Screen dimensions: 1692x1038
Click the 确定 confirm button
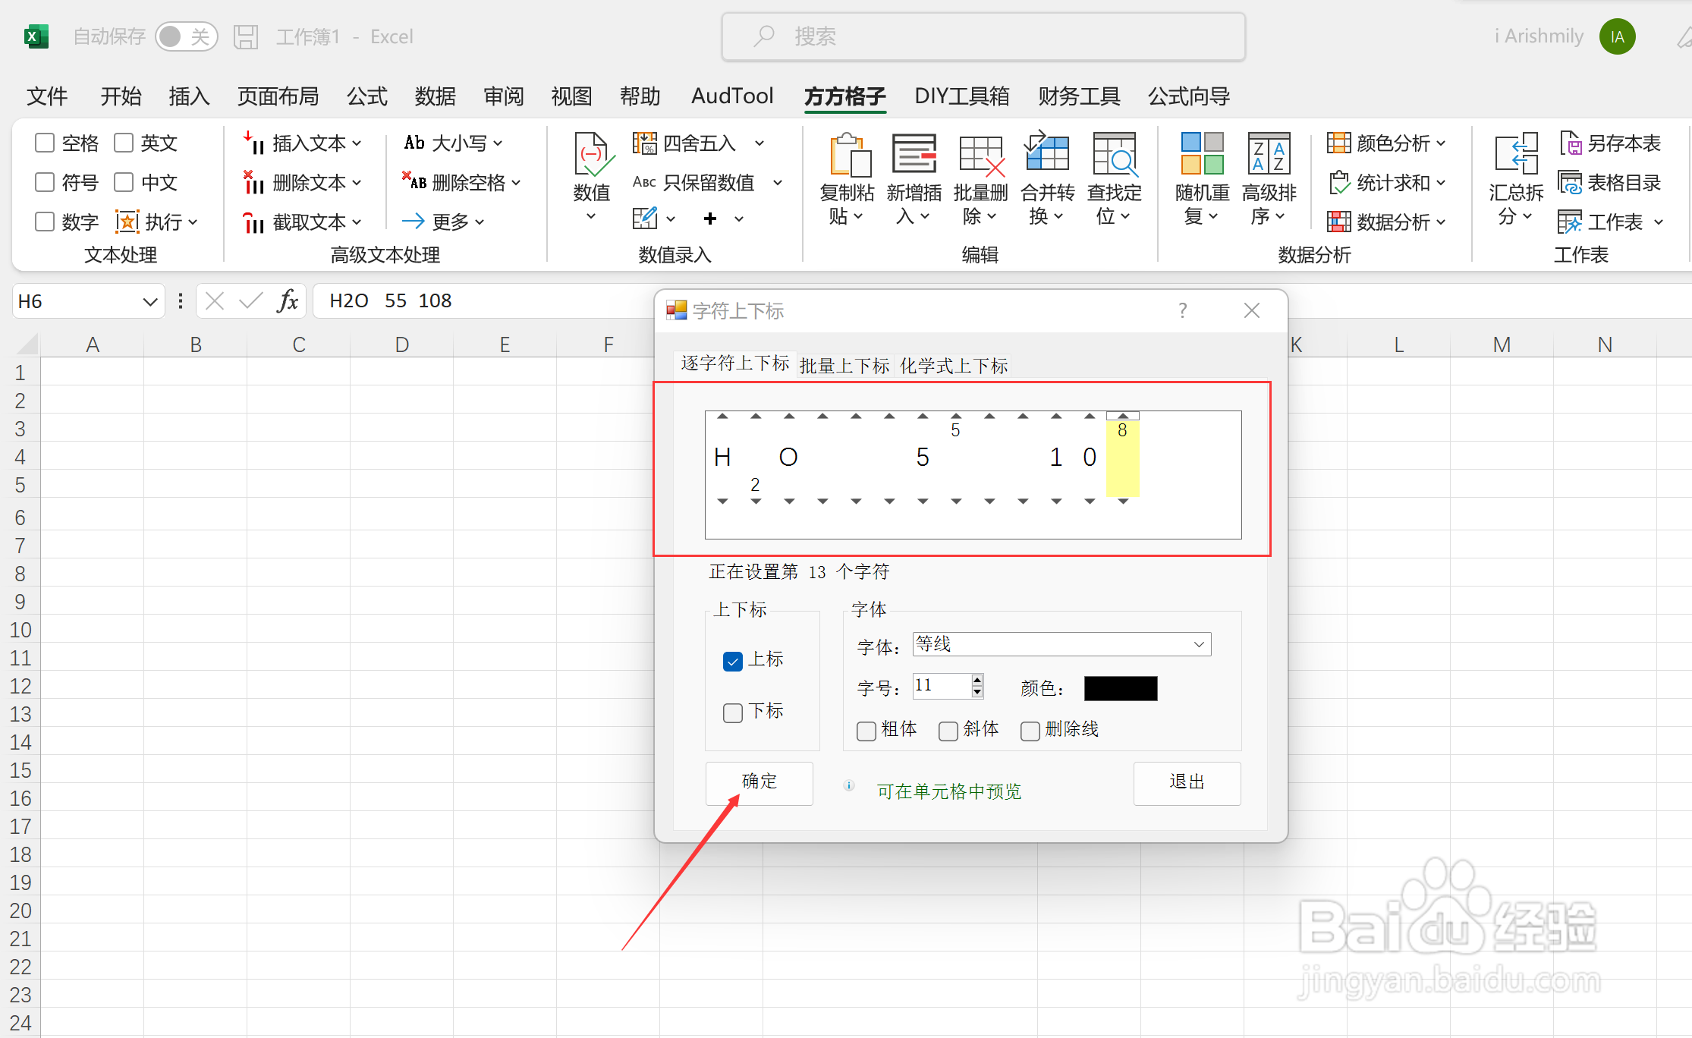click(759, 782)
